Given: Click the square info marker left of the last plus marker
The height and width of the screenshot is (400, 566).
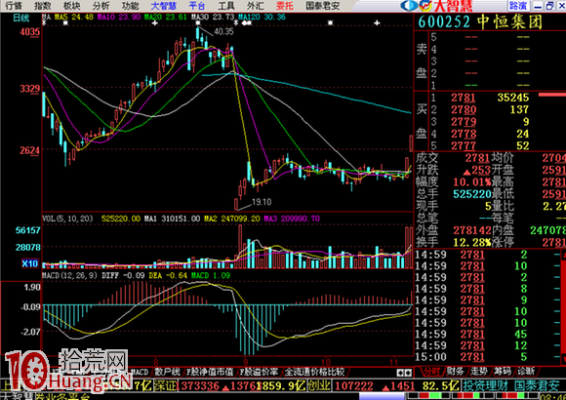Looking at the screenshot, I should (x=330, y=23).
